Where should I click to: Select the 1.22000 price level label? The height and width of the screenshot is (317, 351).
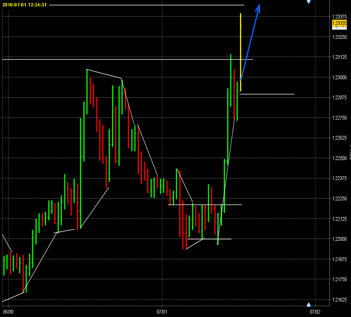[x=339, y=239]
